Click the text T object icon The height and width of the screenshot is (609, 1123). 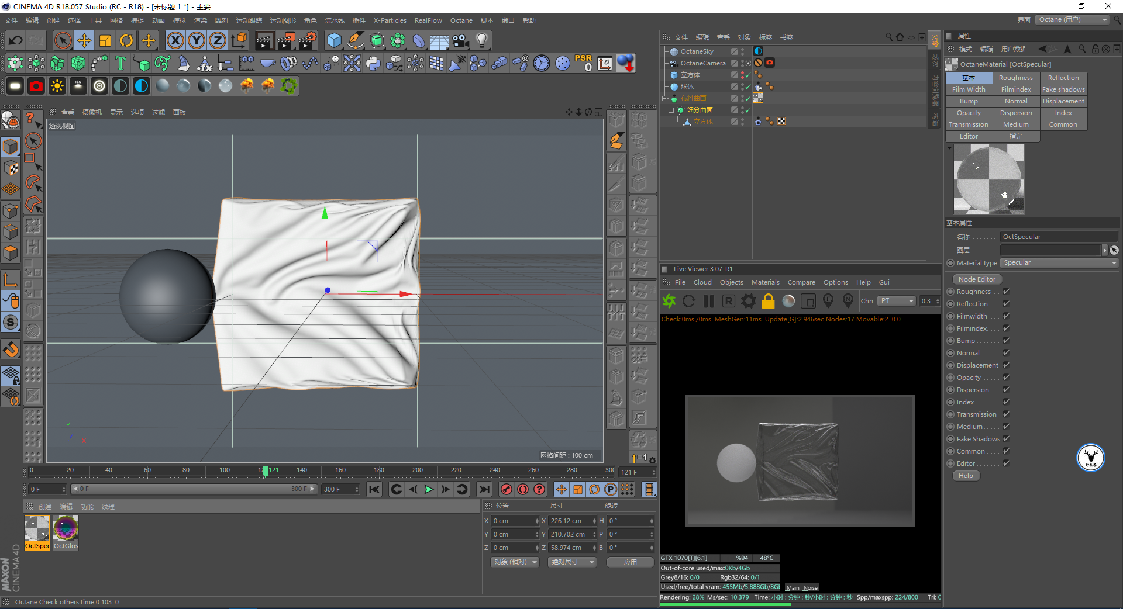pyautogui.click(x=120, y=63)
